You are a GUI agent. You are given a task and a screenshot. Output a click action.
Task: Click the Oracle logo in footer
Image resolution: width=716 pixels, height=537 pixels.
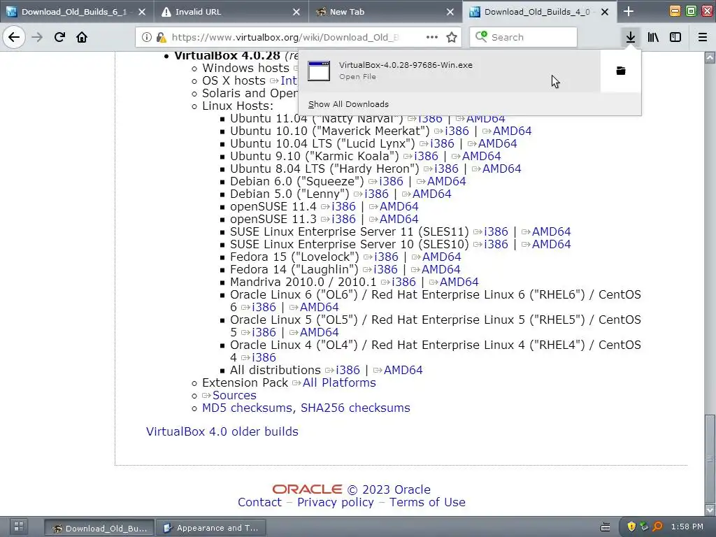click(308, 489)
